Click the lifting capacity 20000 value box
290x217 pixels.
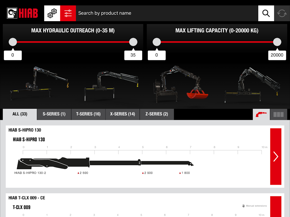click(277, 55)
